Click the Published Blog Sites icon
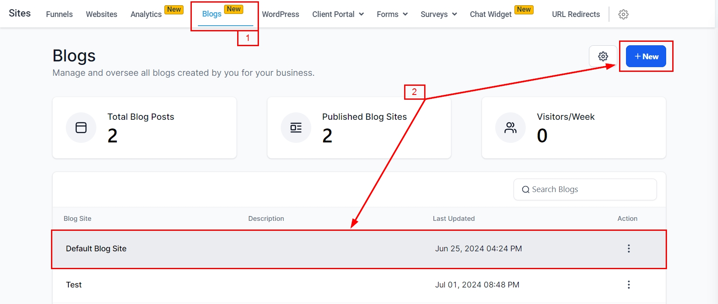This screenshot has width=718, height=304. pos(296,128)
